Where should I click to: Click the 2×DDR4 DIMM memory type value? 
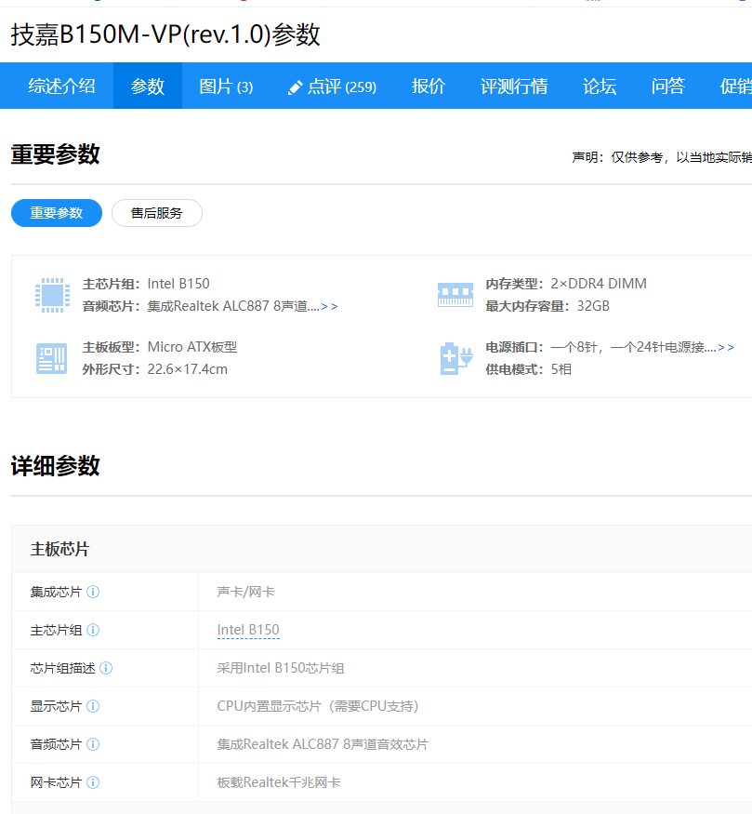click(599, 284)
